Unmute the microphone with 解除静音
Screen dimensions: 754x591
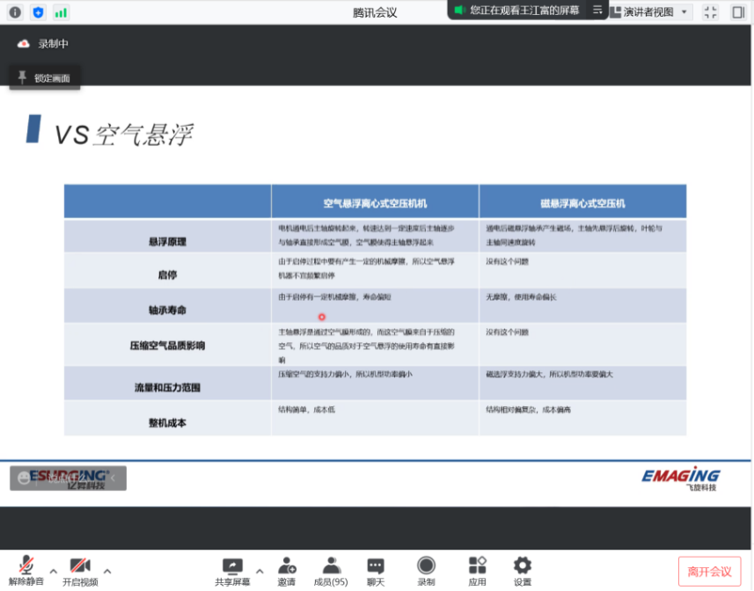coord(26,571)
